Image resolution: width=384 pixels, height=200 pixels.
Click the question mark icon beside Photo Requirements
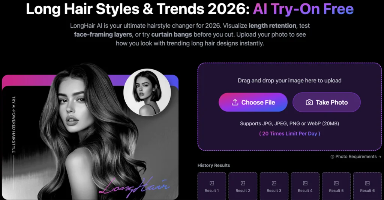tap(332, 157)
